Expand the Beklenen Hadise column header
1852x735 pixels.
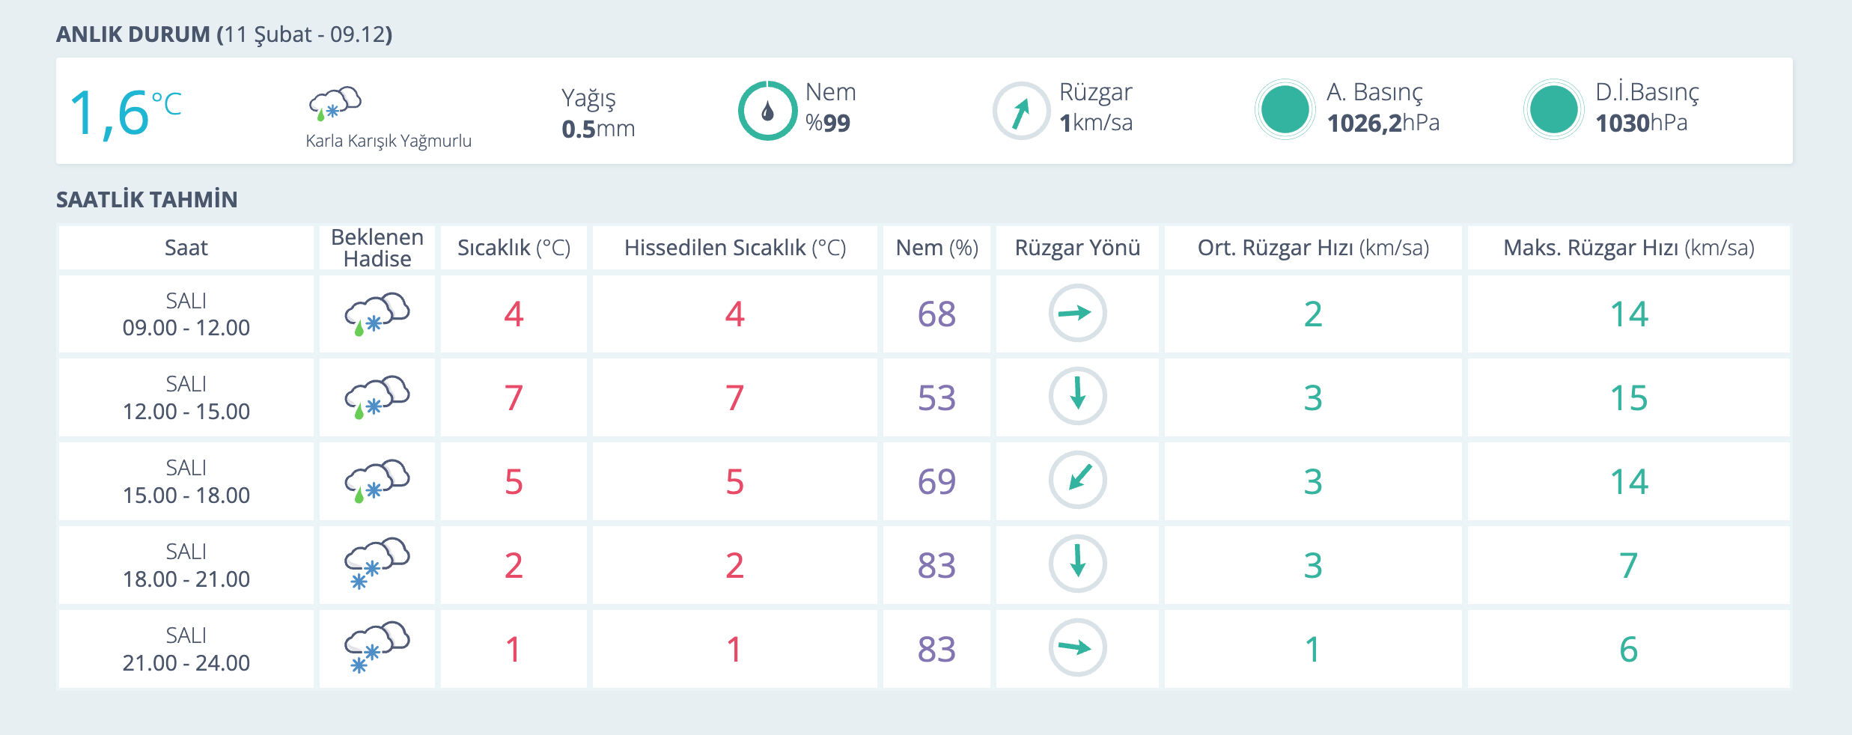pyautogui.click(x=377, y=247)
